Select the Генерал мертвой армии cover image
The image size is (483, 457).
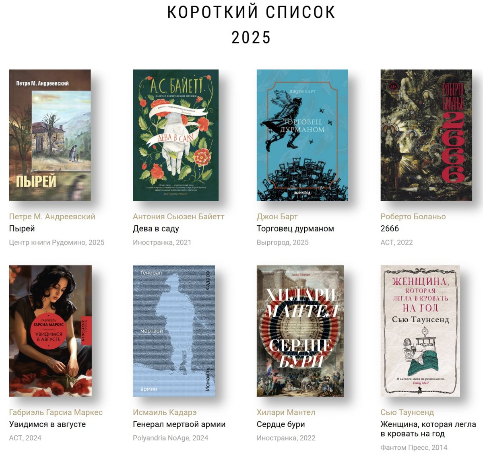click(x=174, y=331)
